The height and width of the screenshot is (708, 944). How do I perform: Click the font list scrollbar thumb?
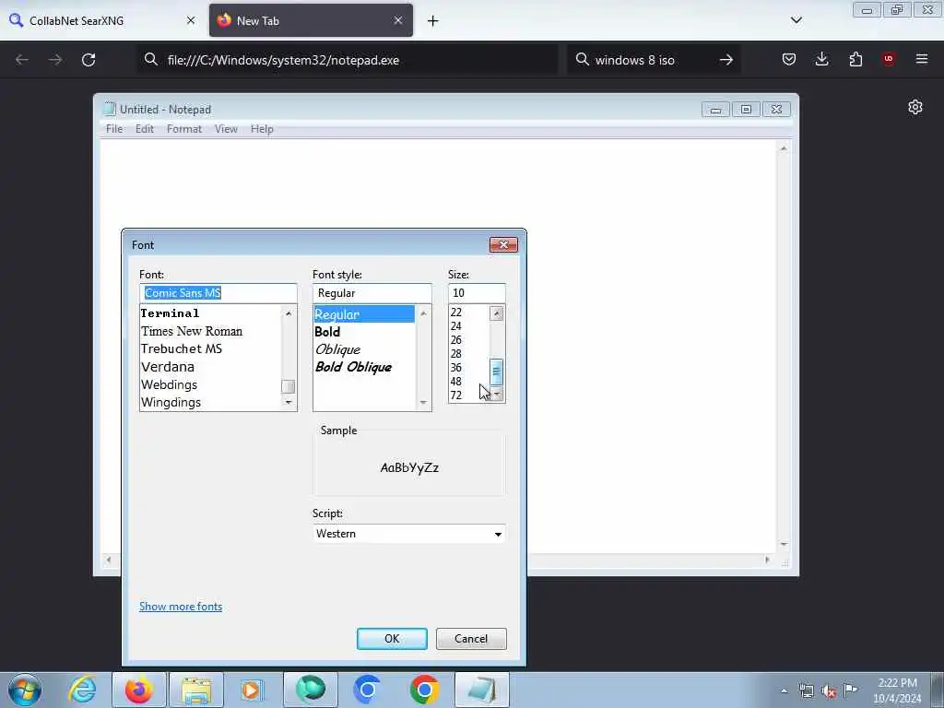click(289, 386)
